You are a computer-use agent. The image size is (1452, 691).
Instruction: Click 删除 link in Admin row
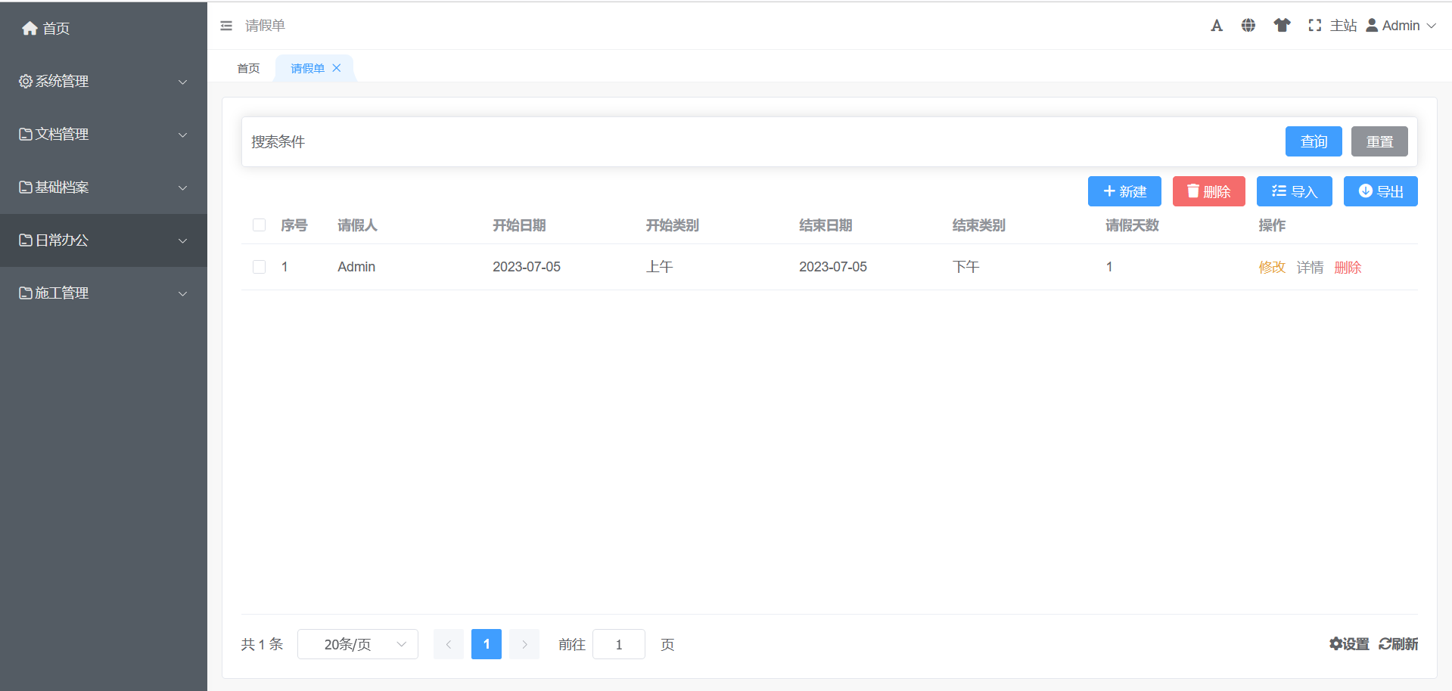point(1348,267)
